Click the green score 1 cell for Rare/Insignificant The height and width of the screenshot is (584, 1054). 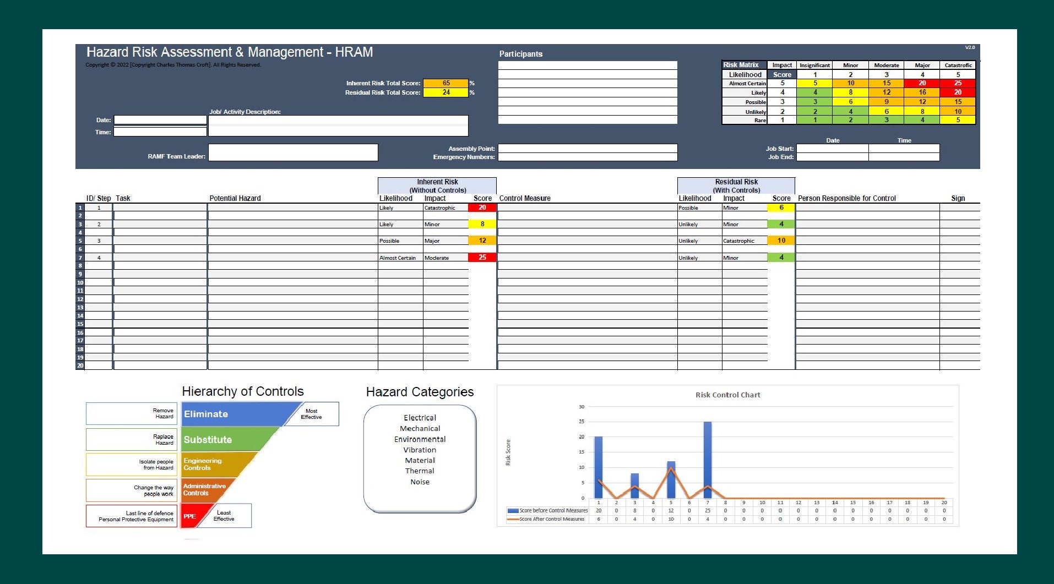814,120
